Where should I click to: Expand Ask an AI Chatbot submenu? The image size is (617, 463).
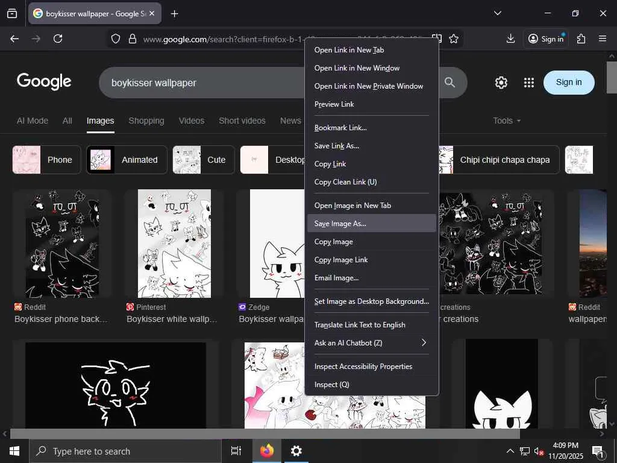(x=371, y=343)
